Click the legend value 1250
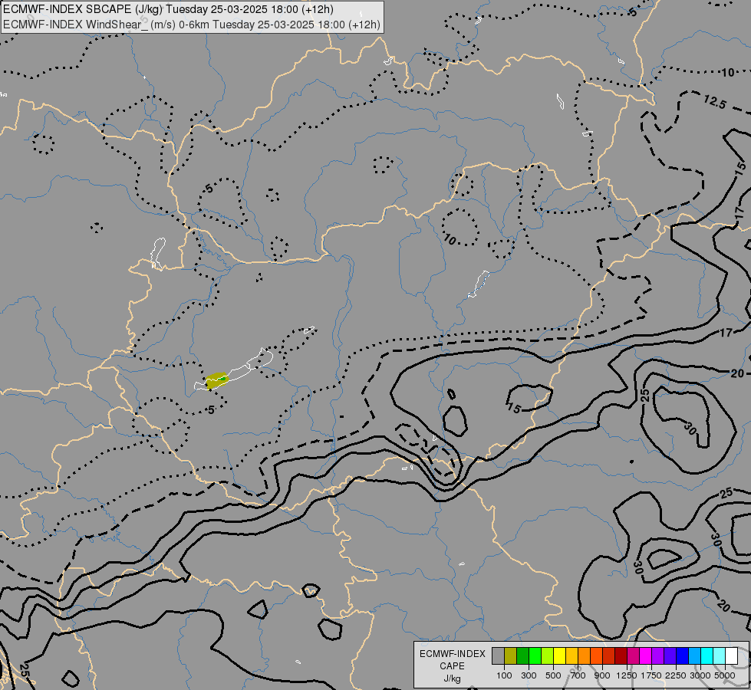Screen dimensions: 751x690 tap(627, 675)
